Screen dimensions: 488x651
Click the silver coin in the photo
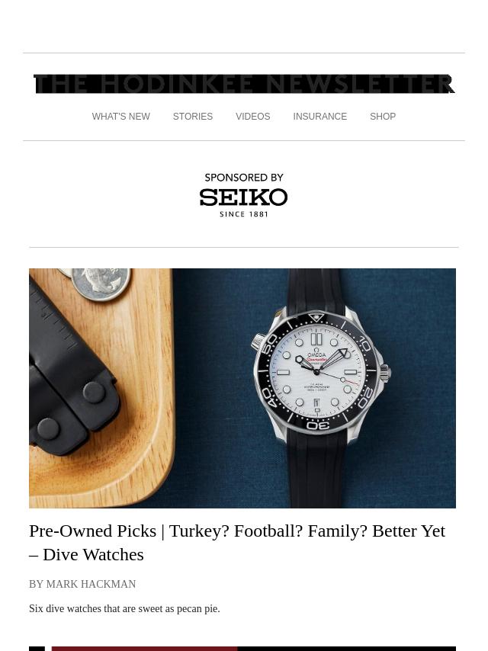[101, 283]
